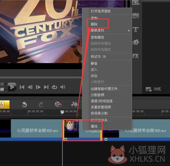Screen dimensions: 170x166
Task: Click the redo arrow icon
Action: (41, 104)
